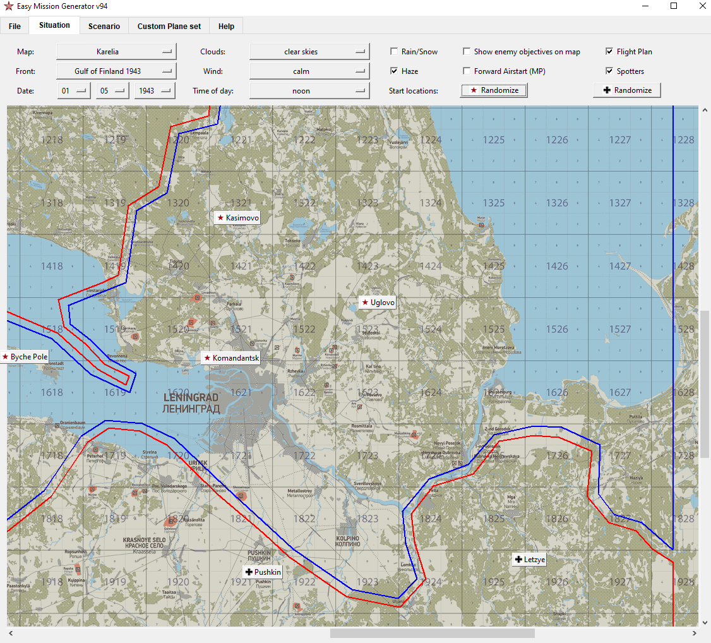Uncheck the Flight Plan option
Screen dimensions: 711x643
tap(609, 52)
